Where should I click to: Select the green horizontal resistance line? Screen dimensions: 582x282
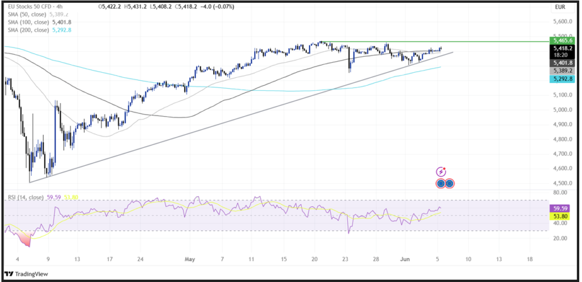435,42
